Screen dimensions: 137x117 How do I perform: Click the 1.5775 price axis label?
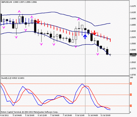133,69
